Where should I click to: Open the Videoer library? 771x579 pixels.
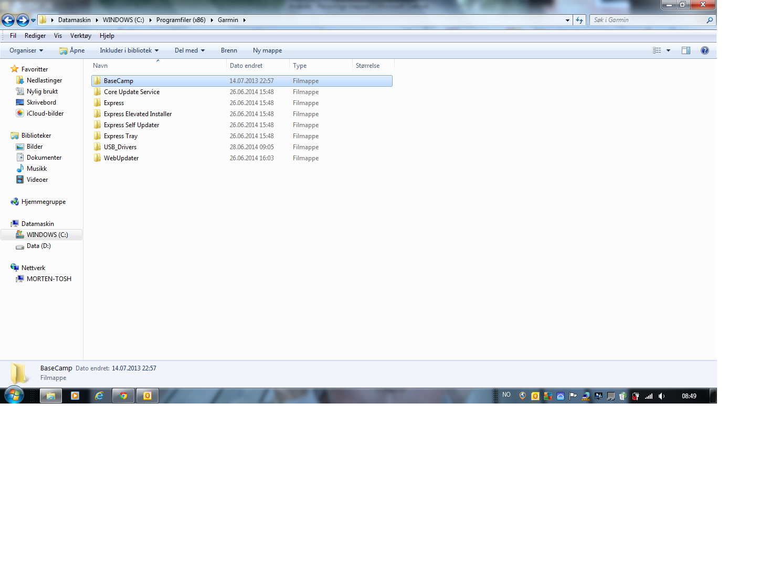point(37,180)
